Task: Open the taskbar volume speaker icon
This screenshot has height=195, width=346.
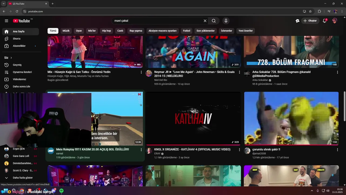Action: (x=328, y=191)
